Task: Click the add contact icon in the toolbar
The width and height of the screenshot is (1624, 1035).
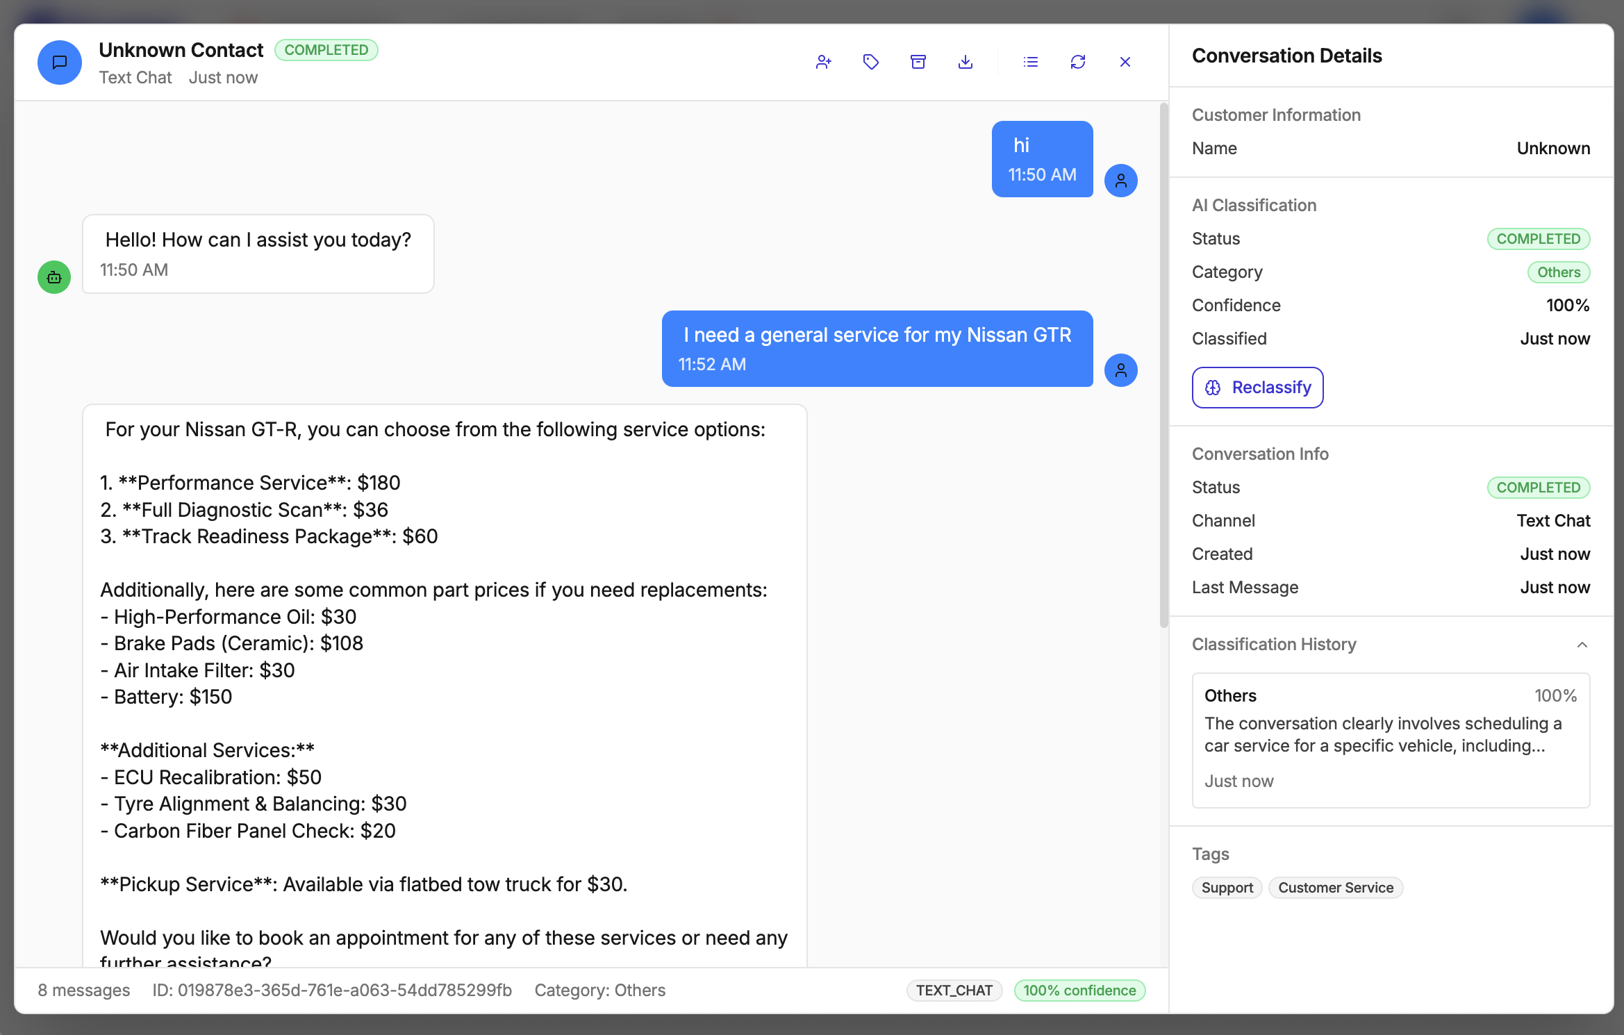Action: 824,62
